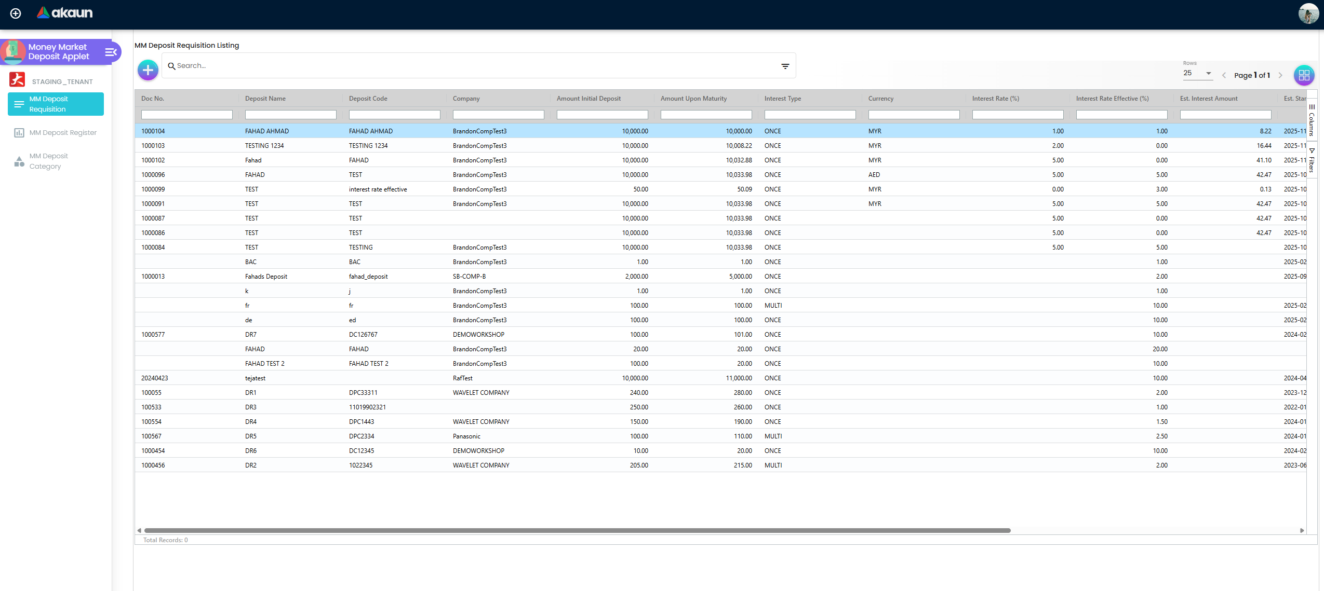Click 'Page 1 of 1' indicator
The image size is (1324, 591).
(x=1252, y=75)
